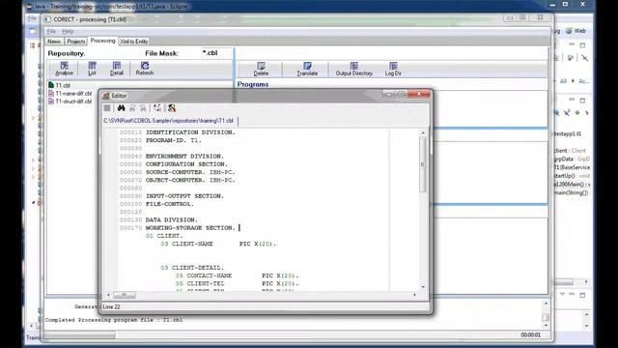Click the 'INPUT-OUTPUT SECTION.' line

click(x=184, y=196)
